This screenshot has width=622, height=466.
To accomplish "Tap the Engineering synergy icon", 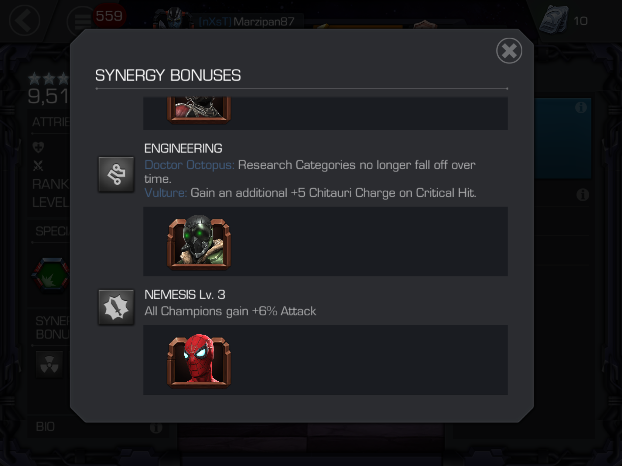I will pos(116,174).
